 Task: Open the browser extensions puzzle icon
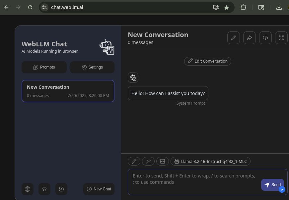point(243,7)
